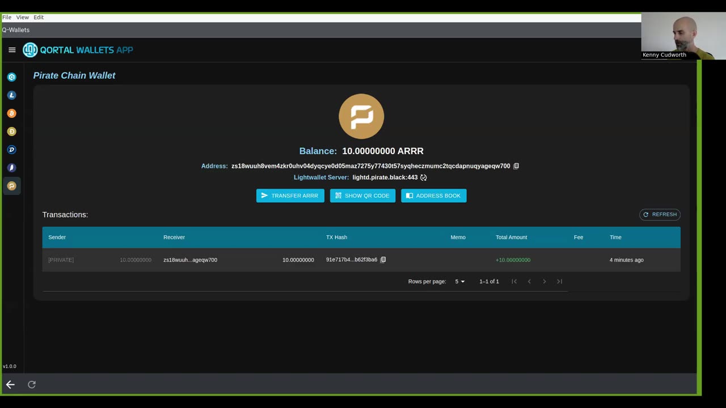Open the Qortal wallet in sidebar
The height and width of the screenshot is (408, 726).
11,77
